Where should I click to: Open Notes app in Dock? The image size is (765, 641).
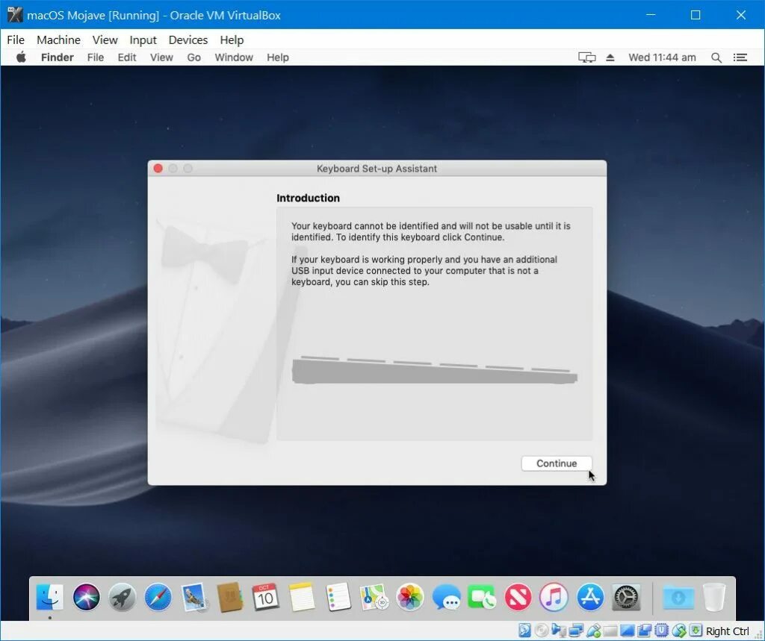click(302, 597)
